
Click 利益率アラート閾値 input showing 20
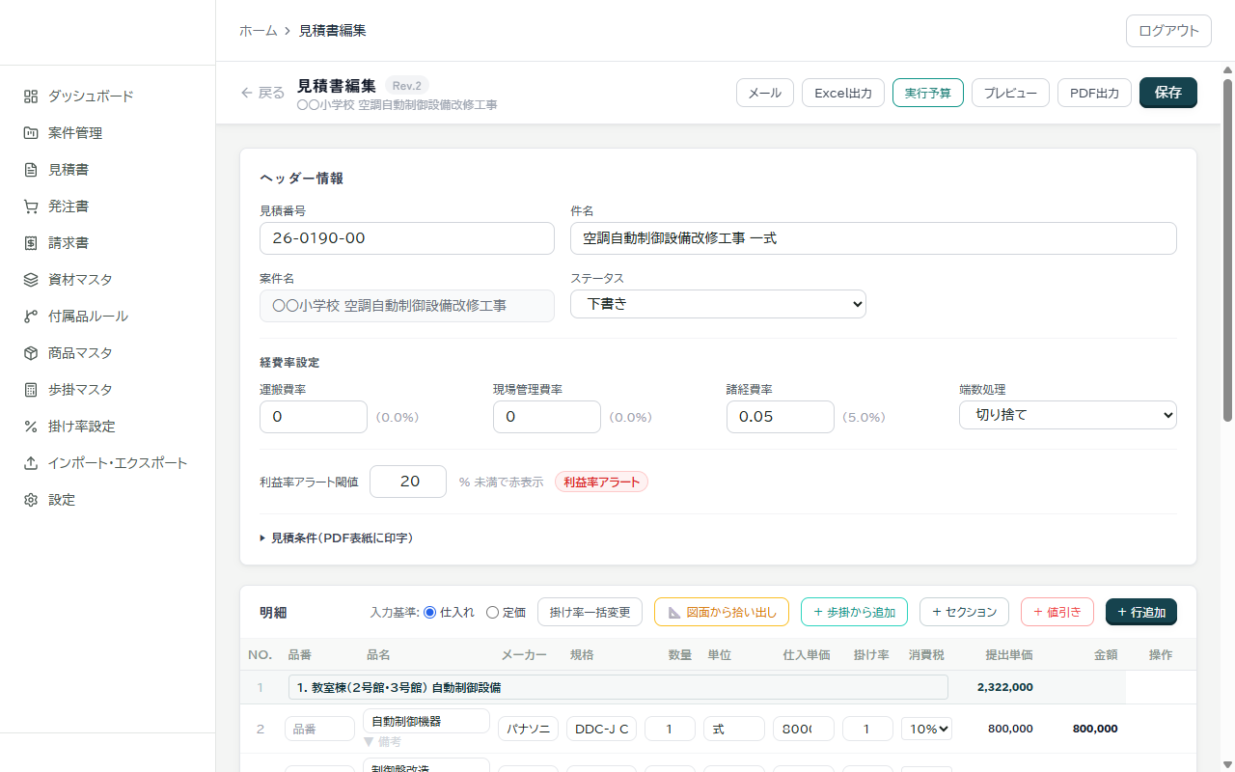click(408, 482)
